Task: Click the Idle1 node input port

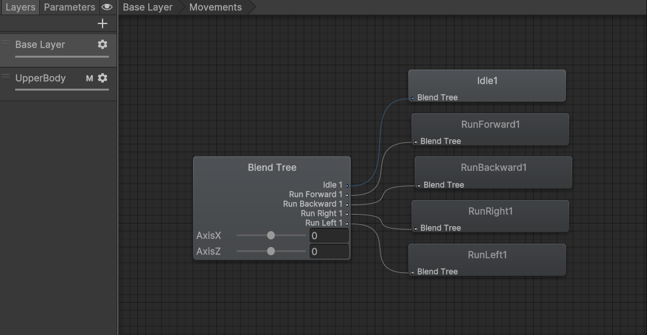Action: click(412, 98)
